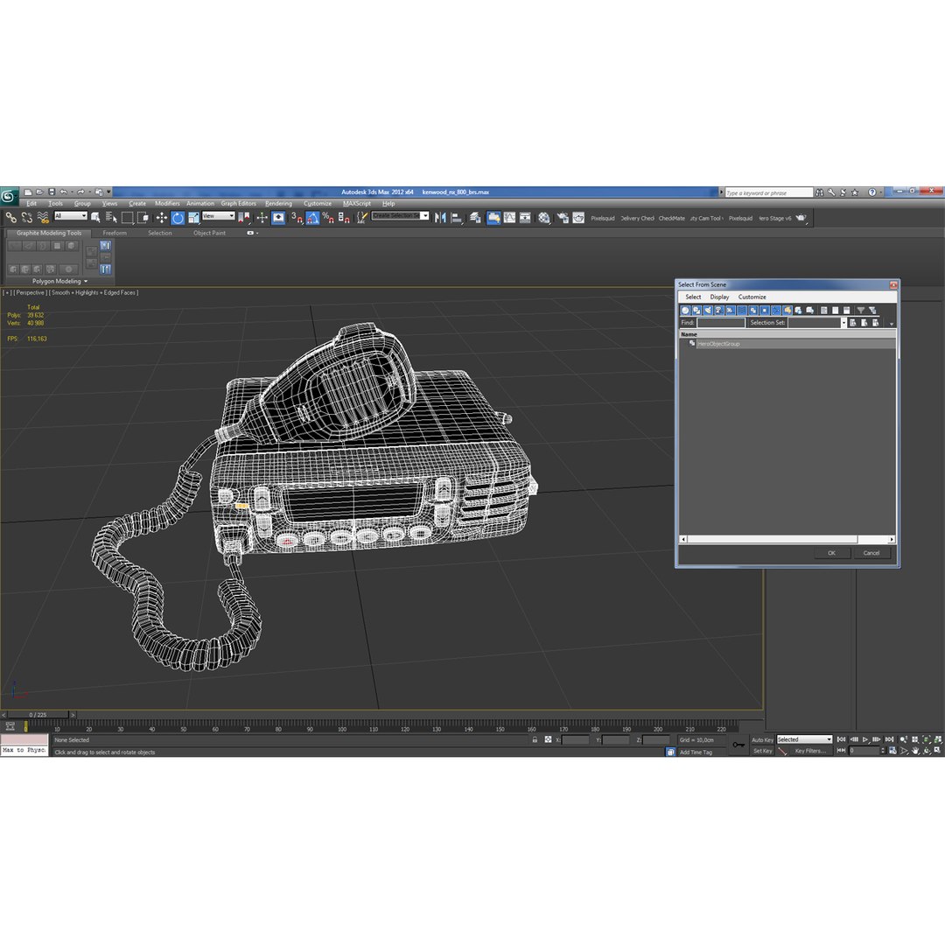This screenshot has height=945, width=945.
Task: Click Edit Named Selection Sets icon
Action: [361, 218]
